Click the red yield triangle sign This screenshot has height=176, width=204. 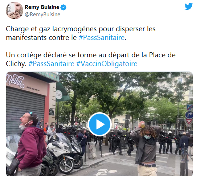pos(189,122)
